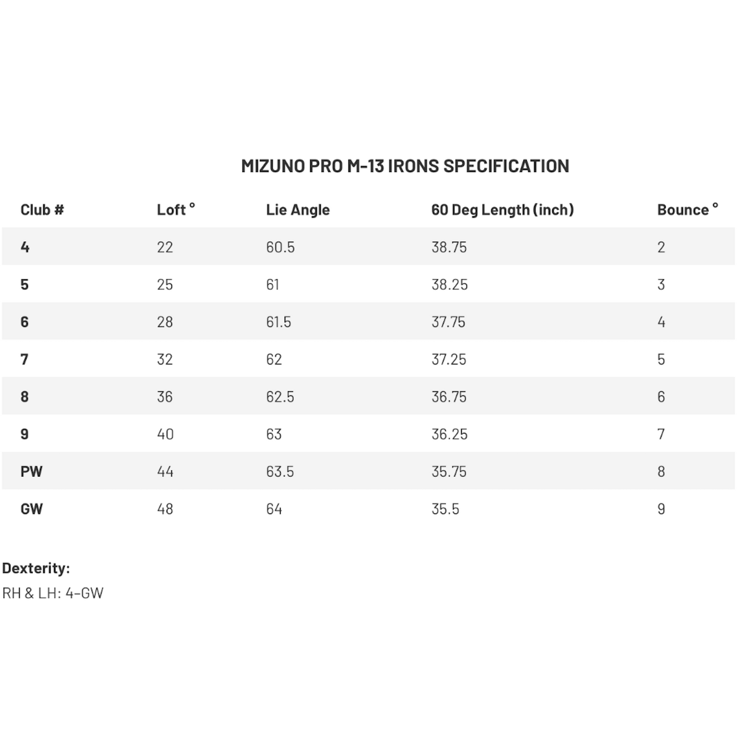Click the Lie Angle column header
Viewport: 737px width, 737px height.
coord(298,210)
